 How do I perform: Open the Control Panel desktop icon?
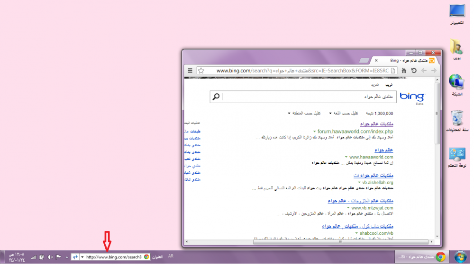[457, 155]
